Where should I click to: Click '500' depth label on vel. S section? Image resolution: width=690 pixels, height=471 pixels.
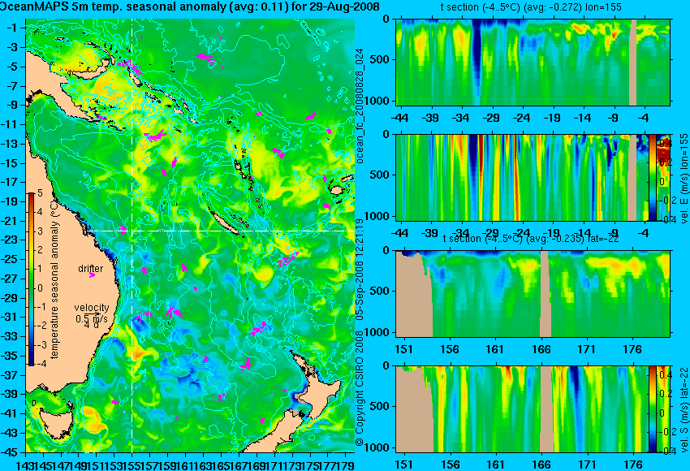click(x=382, y=406)
